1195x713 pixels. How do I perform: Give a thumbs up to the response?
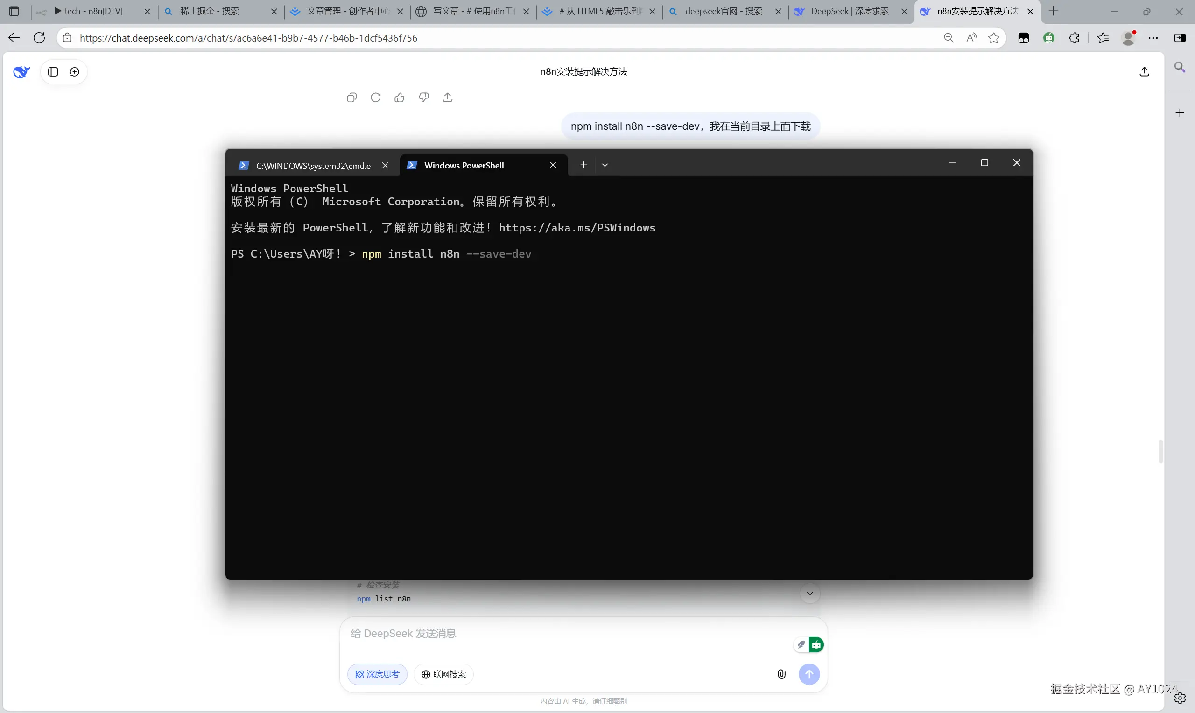pyautogui.click(x=399, y=97)
